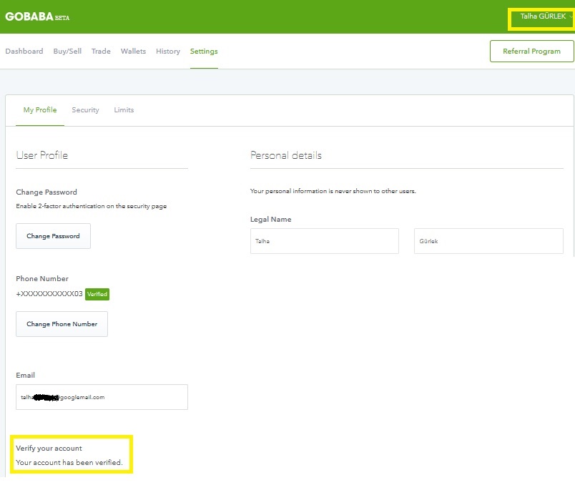Click the masked phone number +XXXXXXXXXXXX03

(49, 294)
